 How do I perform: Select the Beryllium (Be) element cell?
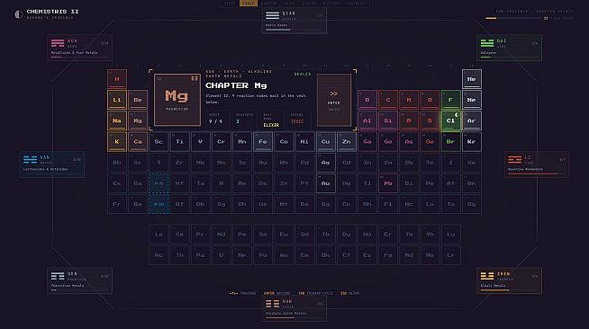coord(138,100)
